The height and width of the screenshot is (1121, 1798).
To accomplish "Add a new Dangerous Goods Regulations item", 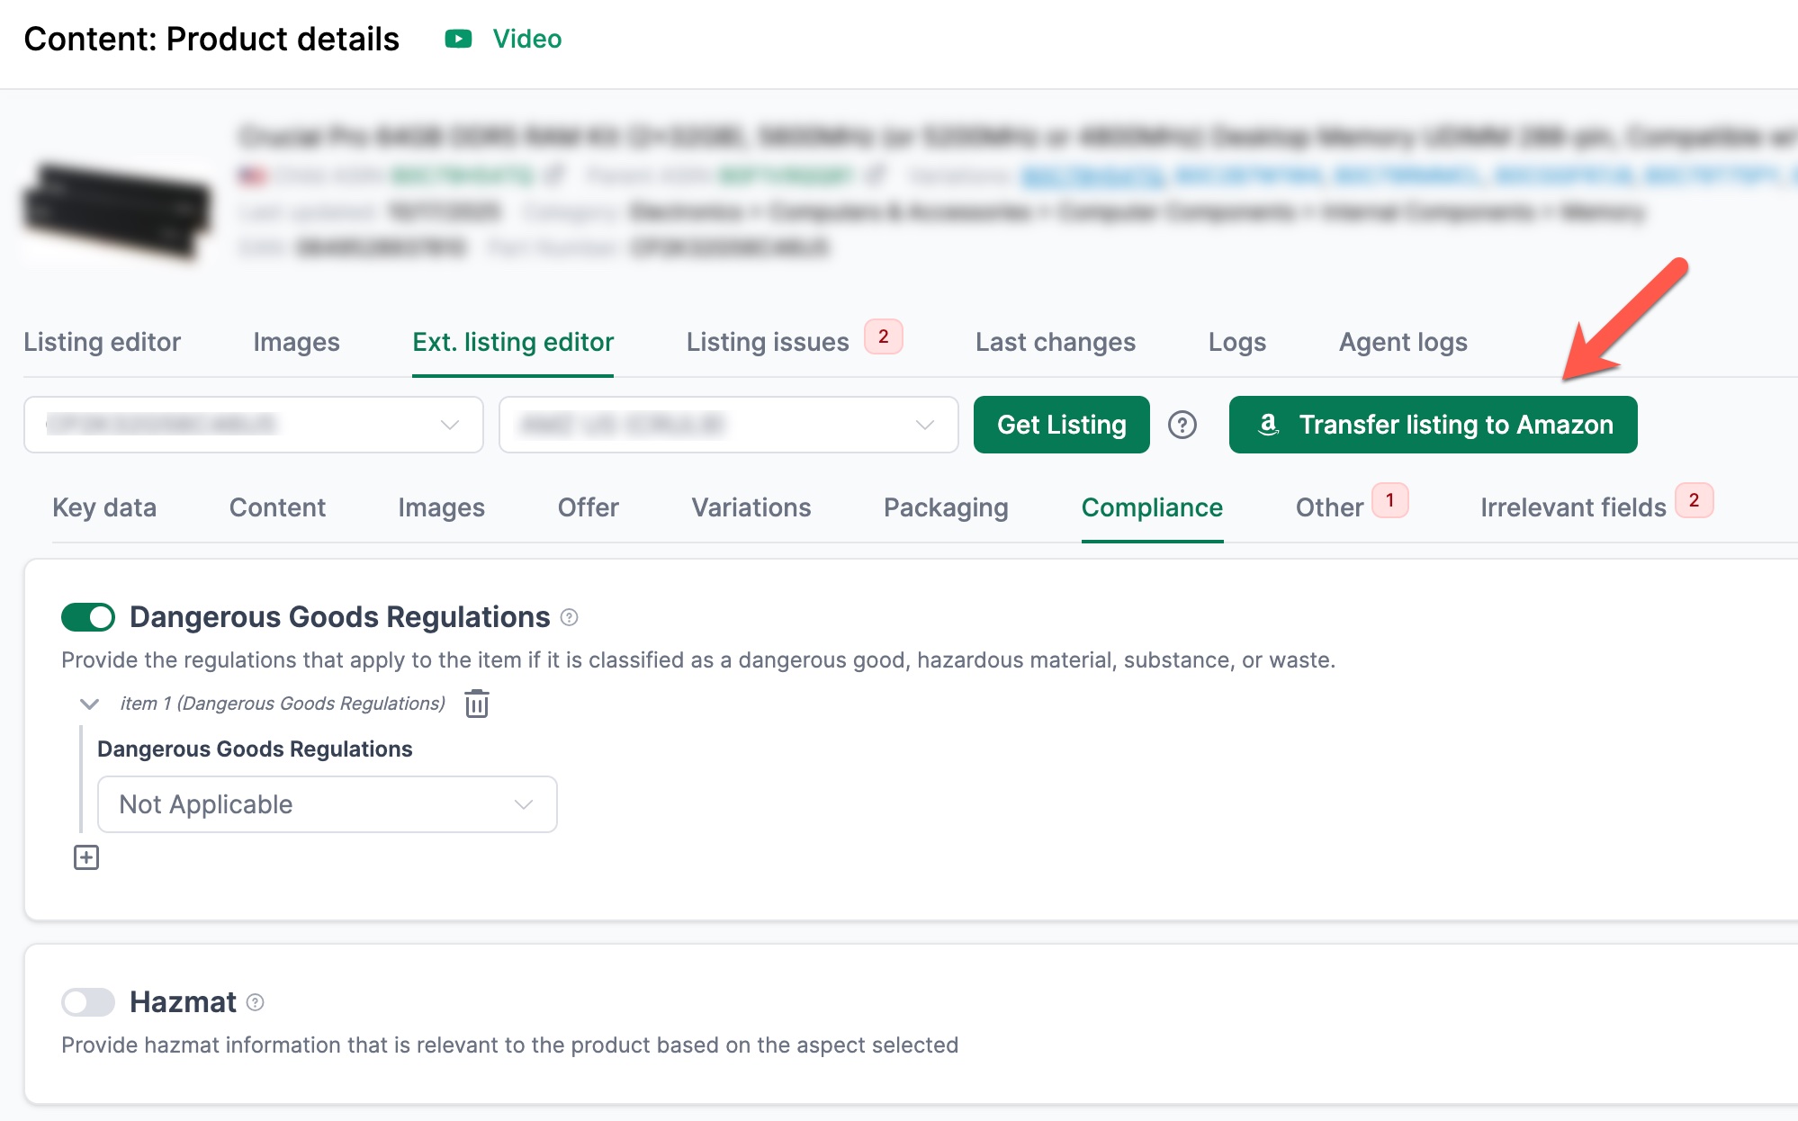I will [86, 857].
